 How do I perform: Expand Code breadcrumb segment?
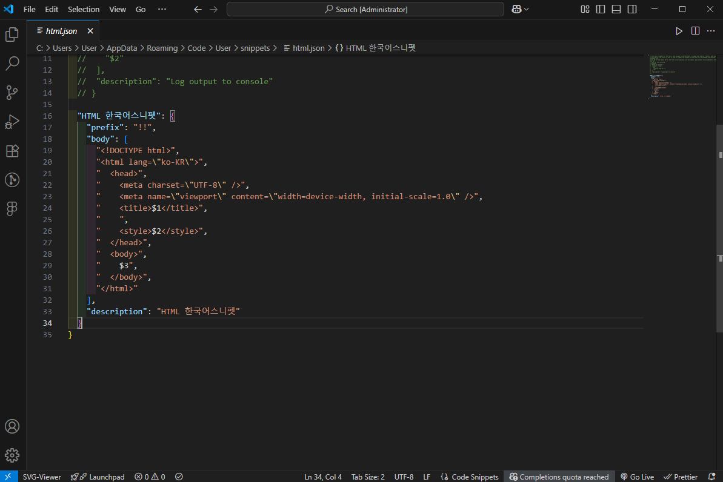pos(196,48)
